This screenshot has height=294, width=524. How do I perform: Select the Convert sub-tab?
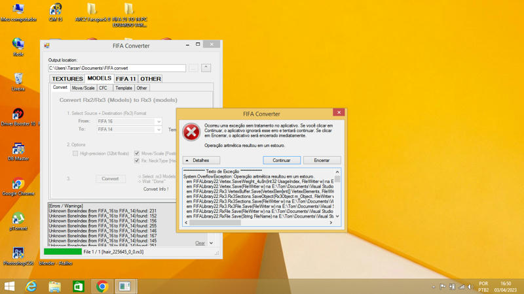pos(60,88)
